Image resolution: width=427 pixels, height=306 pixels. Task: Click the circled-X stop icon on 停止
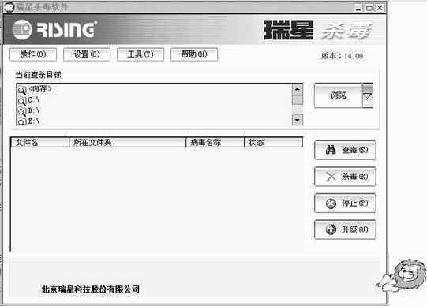pyautogui.click(x=331, y=203)
